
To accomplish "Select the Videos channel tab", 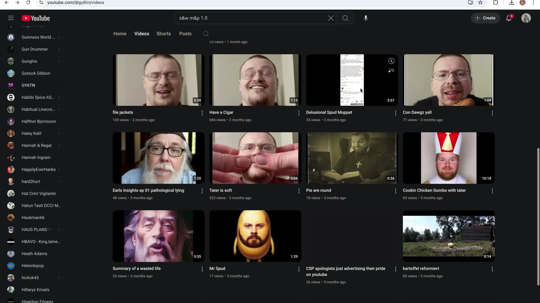I will click(142, 34).
